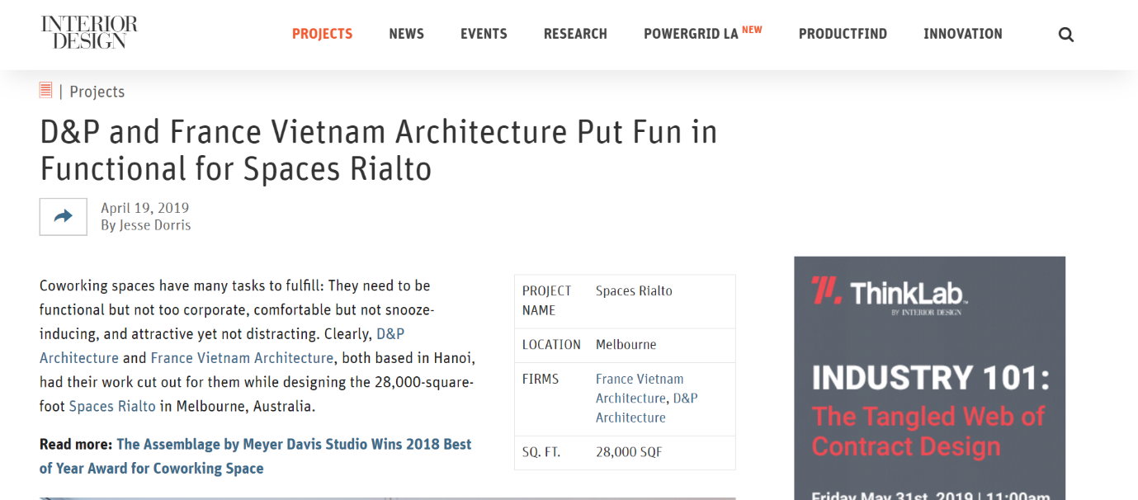Click the Interior Design logo
1138x500 pixels.
[89, 32]
